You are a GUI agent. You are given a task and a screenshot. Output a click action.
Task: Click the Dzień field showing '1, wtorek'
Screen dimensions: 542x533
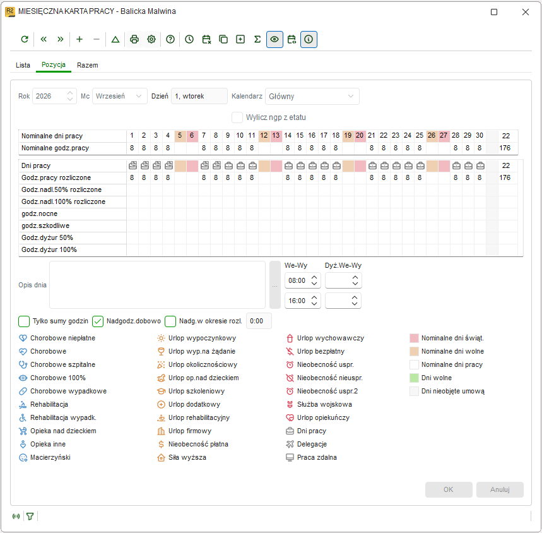click(x=199, y=96)
